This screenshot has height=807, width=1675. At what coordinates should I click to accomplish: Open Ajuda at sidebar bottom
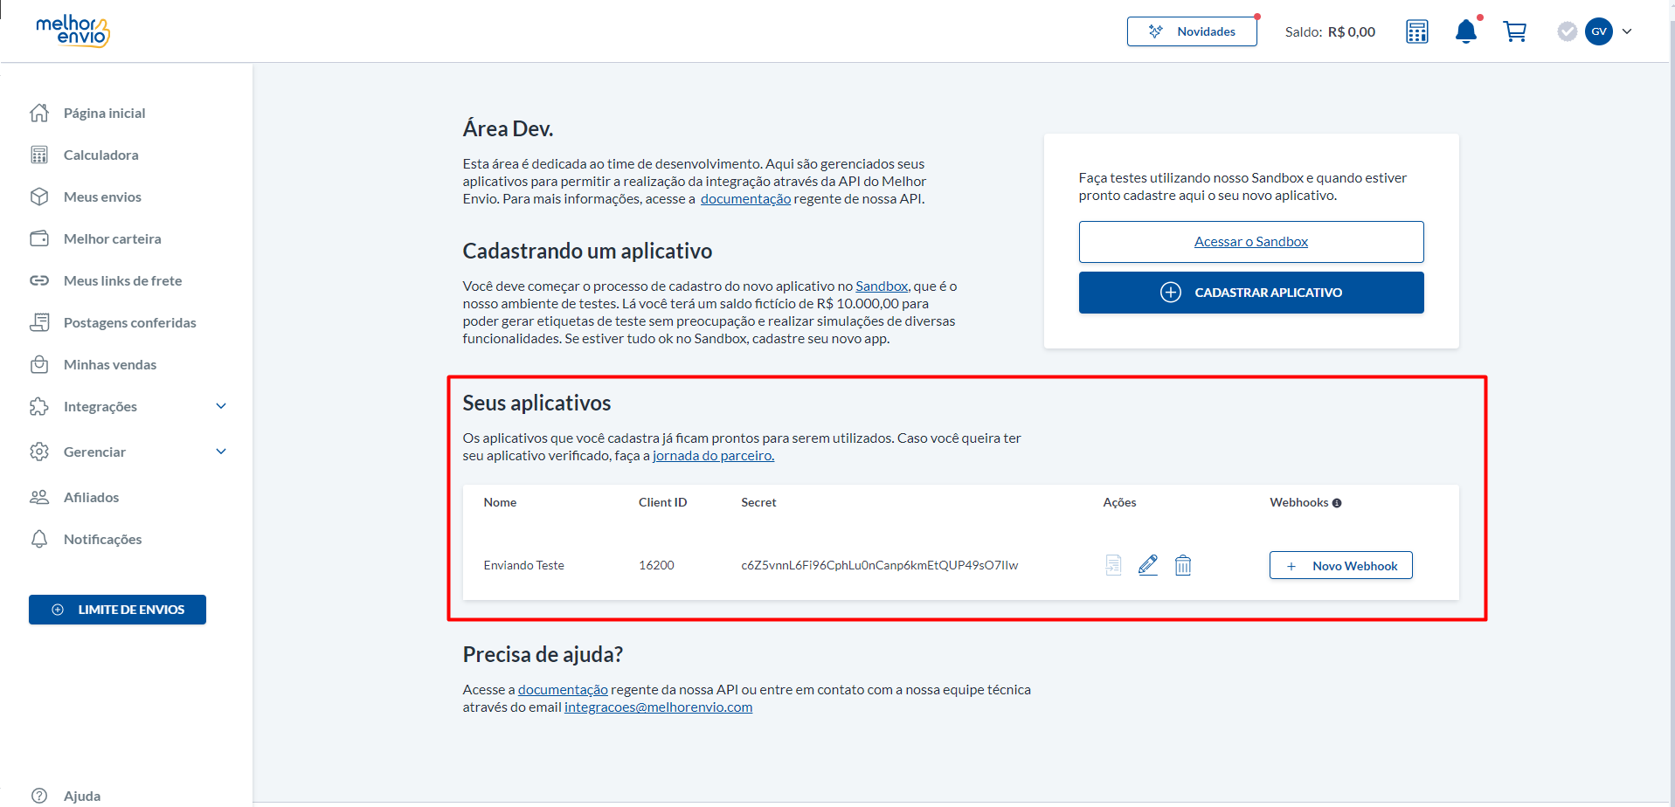(x=82, y=796)
